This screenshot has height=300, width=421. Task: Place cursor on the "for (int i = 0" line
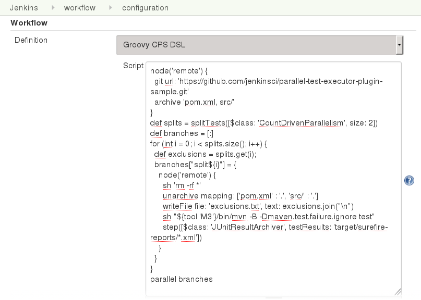pos(208,144)
